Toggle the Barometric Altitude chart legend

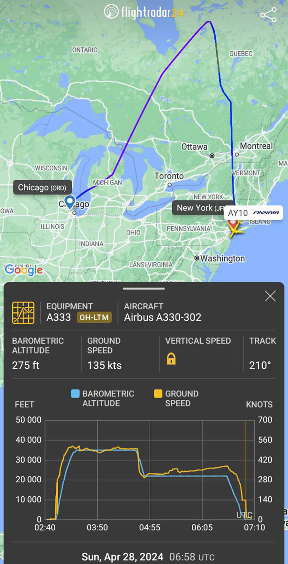(102, 399)
